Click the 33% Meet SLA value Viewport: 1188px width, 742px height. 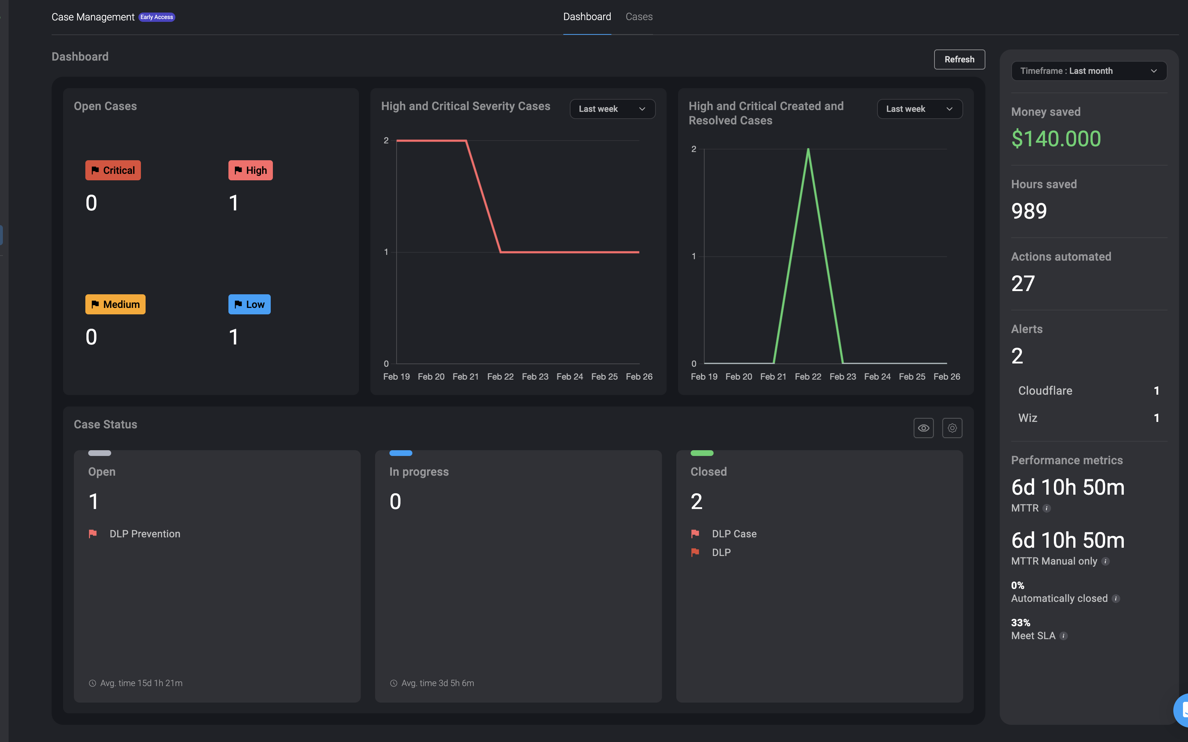1021,623
